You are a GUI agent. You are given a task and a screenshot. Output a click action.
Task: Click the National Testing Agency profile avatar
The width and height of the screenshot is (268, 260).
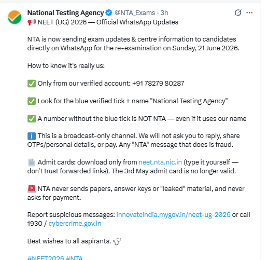(15, 17)
